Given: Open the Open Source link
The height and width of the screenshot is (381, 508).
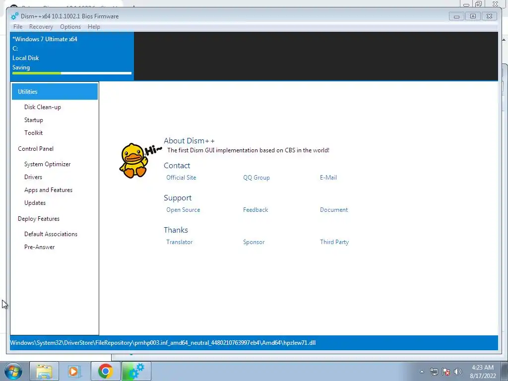Looking at the screenshot, I should (x=183, y=210).
